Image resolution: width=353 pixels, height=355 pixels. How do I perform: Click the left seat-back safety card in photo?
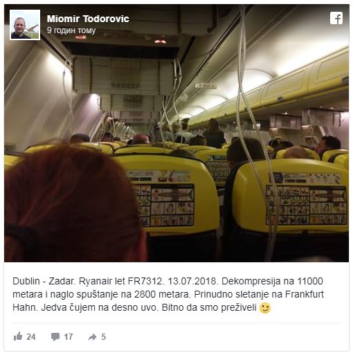click(x=163, y=206)
